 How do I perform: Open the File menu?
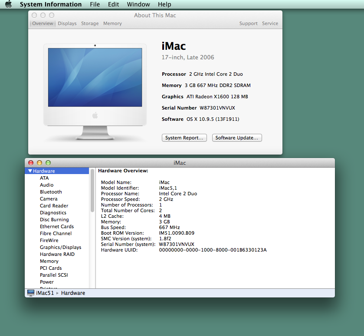[x=95, y=4]
